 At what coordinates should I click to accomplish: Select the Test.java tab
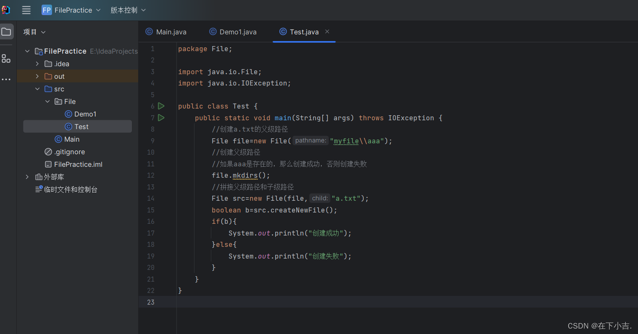click(x=304, y=32)
